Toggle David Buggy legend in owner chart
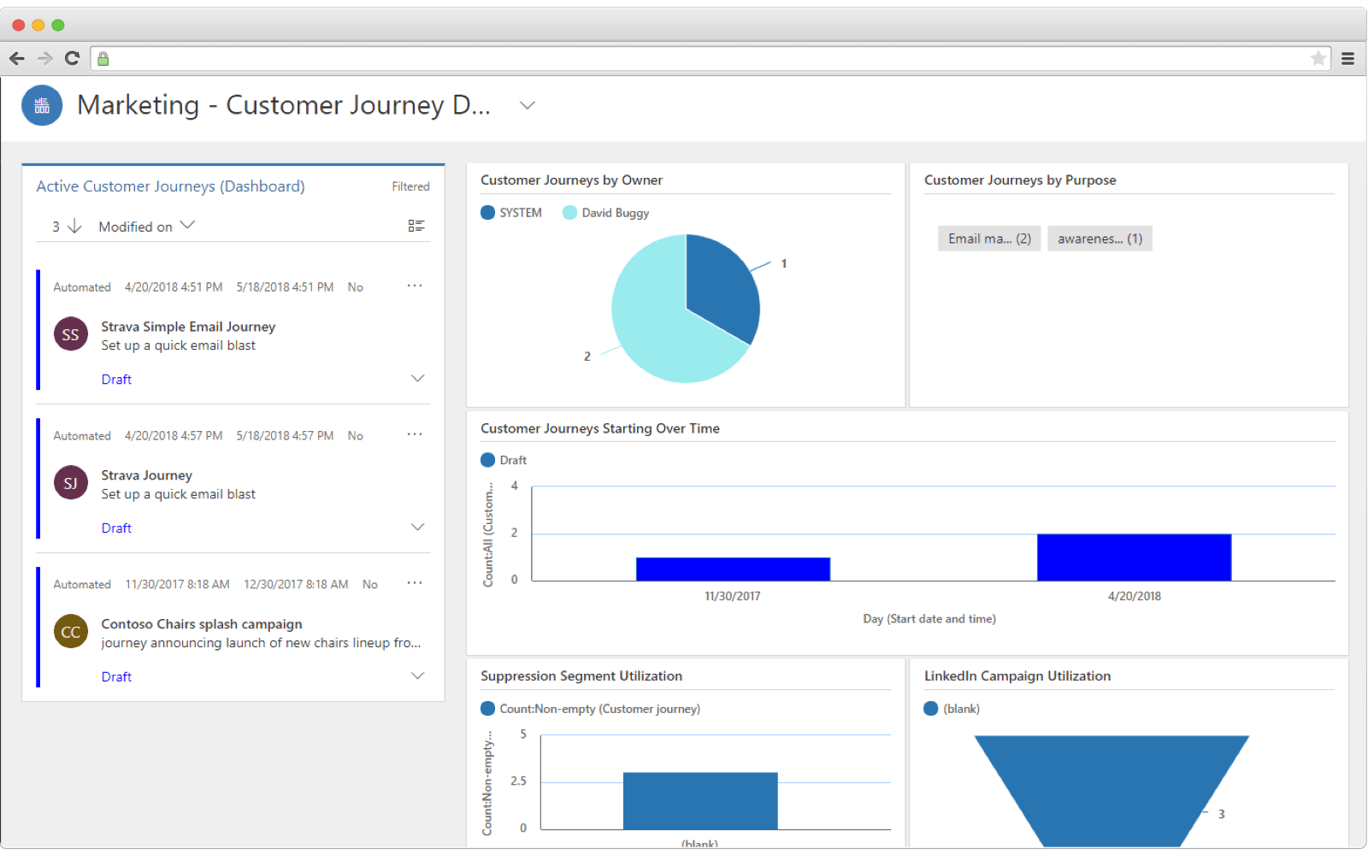 point(606,213)
